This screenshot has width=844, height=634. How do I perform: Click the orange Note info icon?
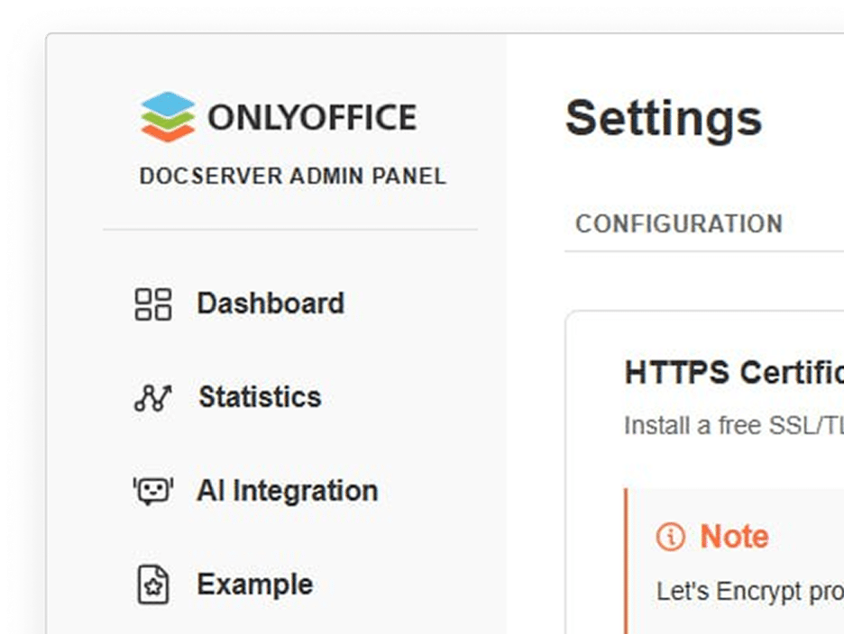click(x=671, y=536)
